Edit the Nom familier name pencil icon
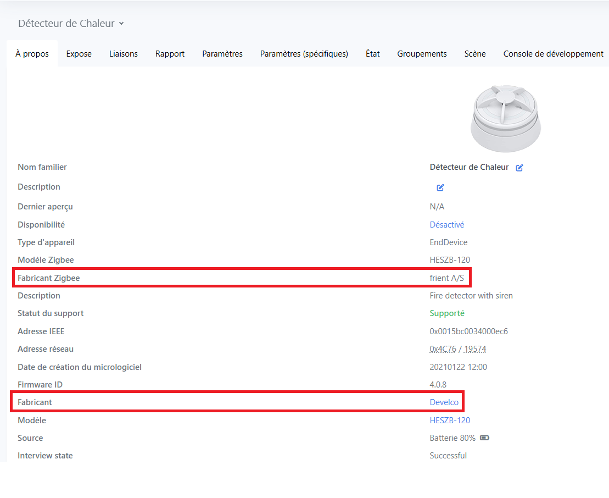Screen dimensions: 609x498 click(519, 168)
